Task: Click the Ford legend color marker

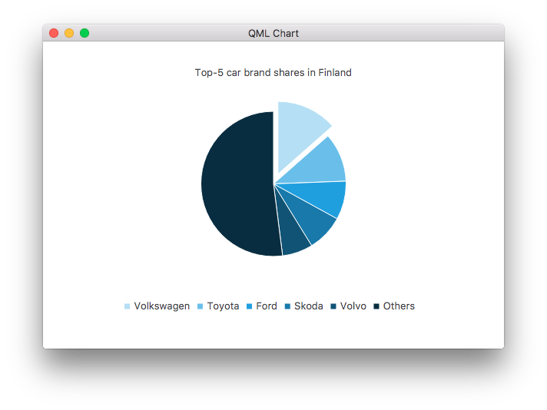Action: pos(250,306)
